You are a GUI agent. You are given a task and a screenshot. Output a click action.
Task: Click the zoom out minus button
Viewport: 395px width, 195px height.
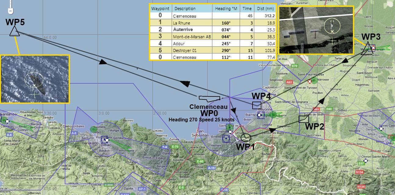10,11
